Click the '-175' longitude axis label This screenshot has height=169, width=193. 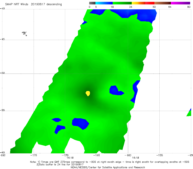click(x=34, y=155)
